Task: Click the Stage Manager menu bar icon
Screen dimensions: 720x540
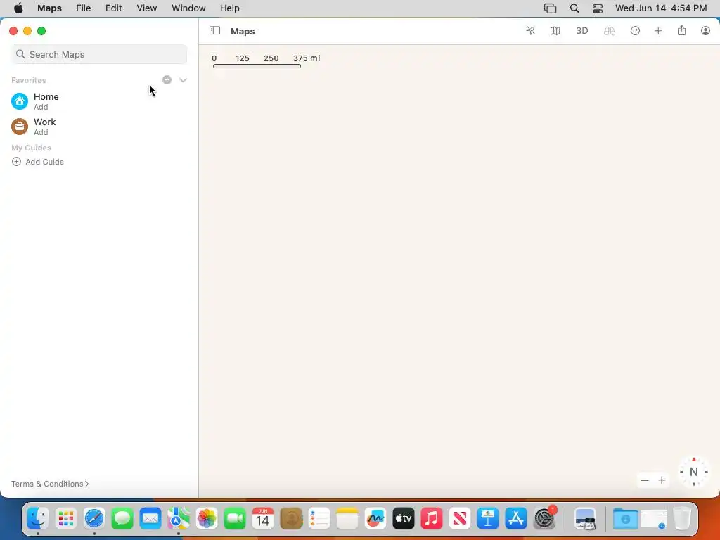Action: tap(550, 8)
